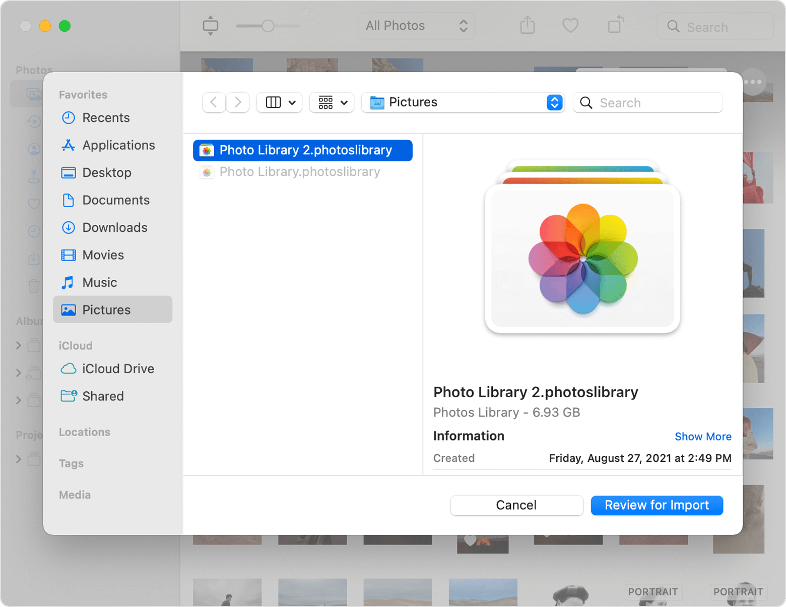786x607 pixels.
Task: Click the Locations section header
Action: pos(85,432)
